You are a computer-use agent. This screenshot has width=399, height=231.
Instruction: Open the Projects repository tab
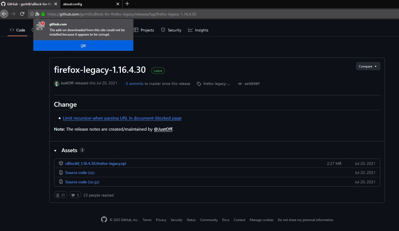[x=144, y=30]
